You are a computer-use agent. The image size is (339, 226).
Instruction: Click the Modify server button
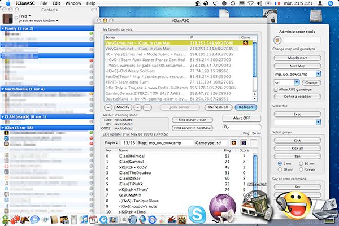123,107
